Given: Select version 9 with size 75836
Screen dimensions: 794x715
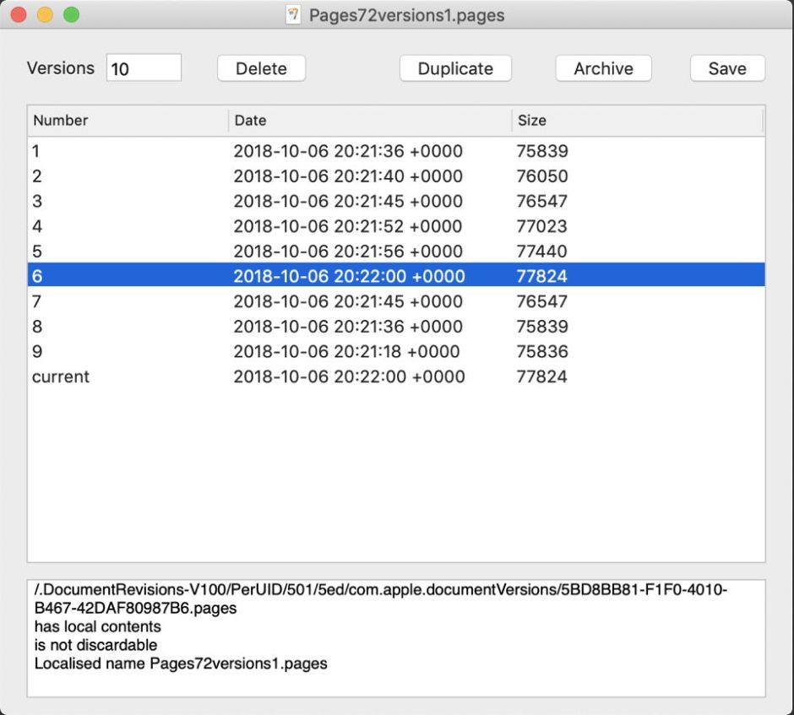Looking at the screenshot, I should pyautogui.click(x=395, y=351).
